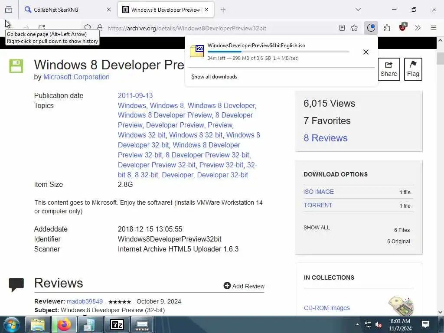The width and height of the screenshot is (444, 333).
Task: Show hidden tray icons arrow
Action: (357, 324)
